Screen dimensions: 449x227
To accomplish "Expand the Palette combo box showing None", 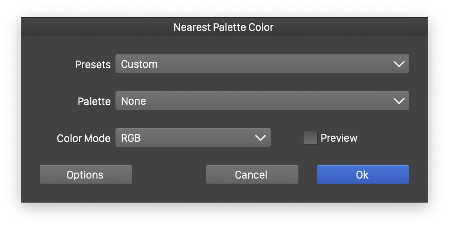I will pos(254,101).
